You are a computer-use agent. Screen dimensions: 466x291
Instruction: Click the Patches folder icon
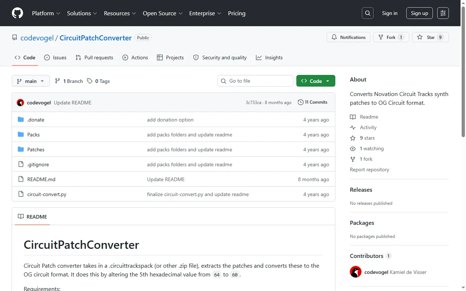[x=21, y=150]
